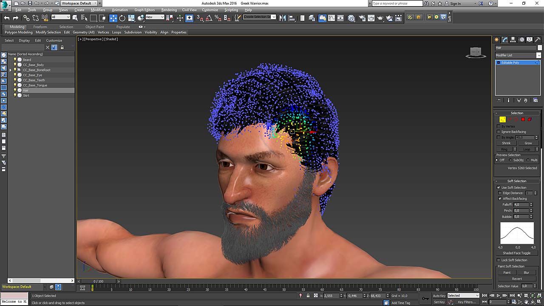Image resolution: width=544 pixels, height=306 pixels.
Task: Enable the By Vertex checkbox
Action: point(499,126)
